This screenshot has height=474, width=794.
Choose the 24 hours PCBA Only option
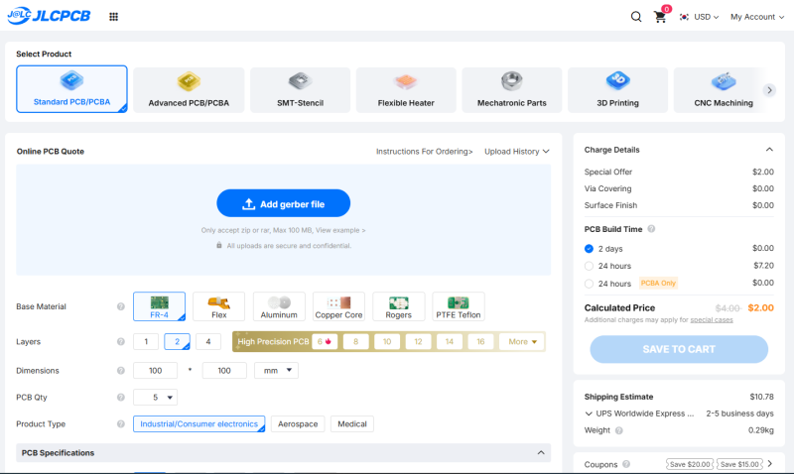coord(589,284)
